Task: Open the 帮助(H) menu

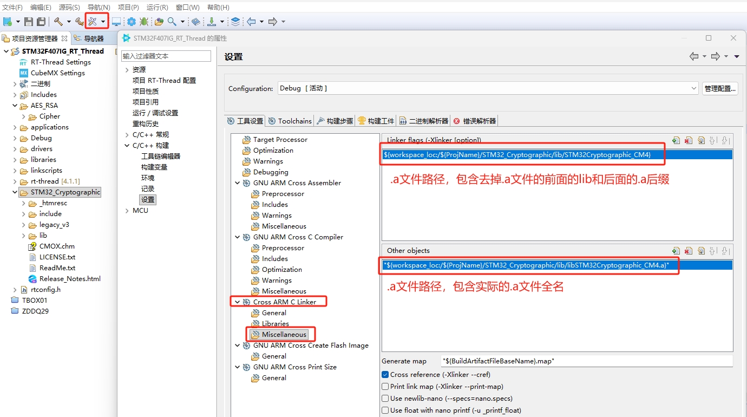Action: 218,8
